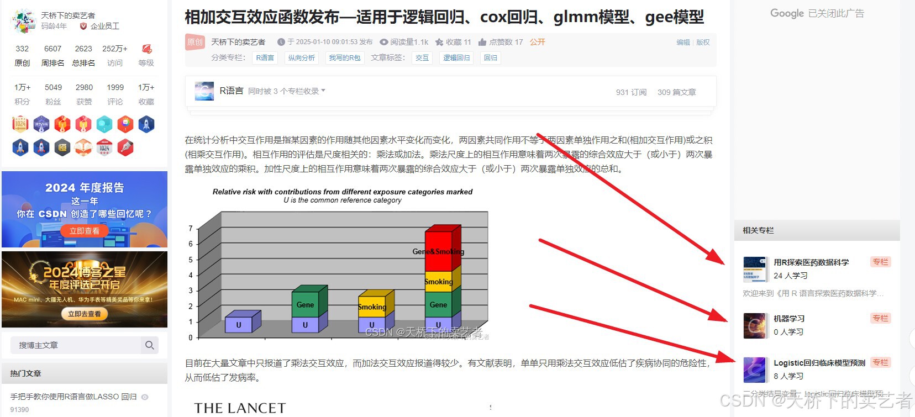Viewport: 915px width, 417px height.
Task: Click 立即查看 on 2024 年度报告 banner
Action: pos(85,231)
